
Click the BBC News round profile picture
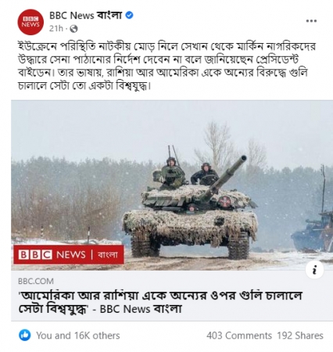pos(30,22)
